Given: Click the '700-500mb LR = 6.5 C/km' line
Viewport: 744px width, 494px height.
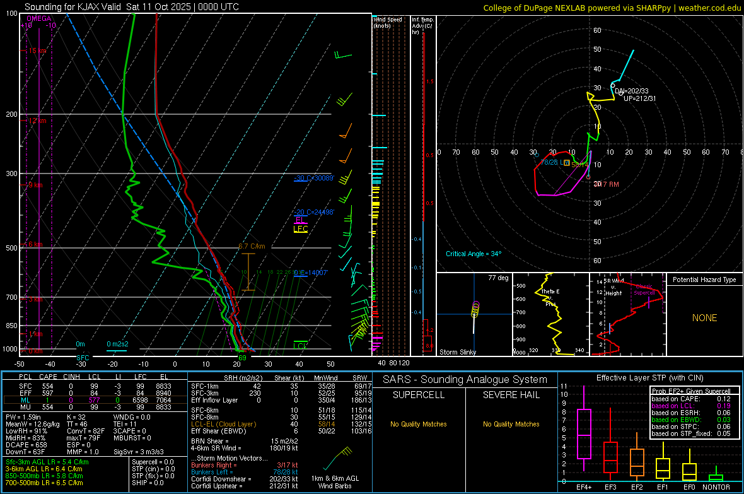Looking at the screenshot, I should coord(44,483).
